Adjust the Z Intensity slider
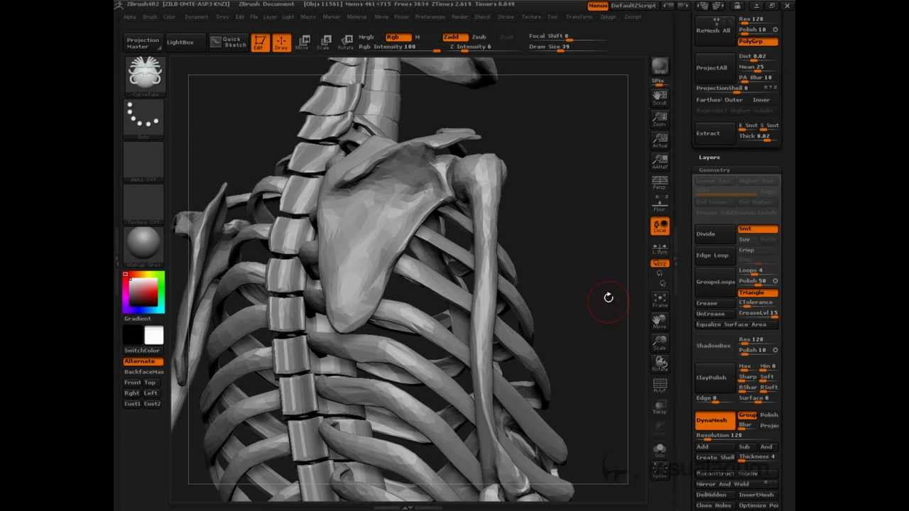Screen dimensions: 909x511 [481, 47]
